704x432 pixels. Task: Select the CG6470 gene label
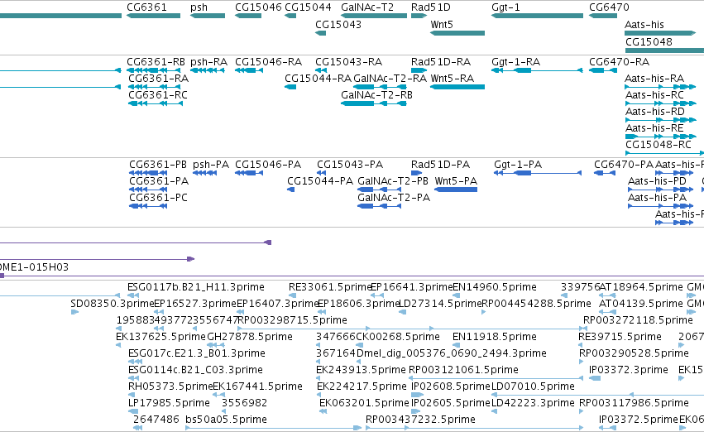tap(609, 7)
